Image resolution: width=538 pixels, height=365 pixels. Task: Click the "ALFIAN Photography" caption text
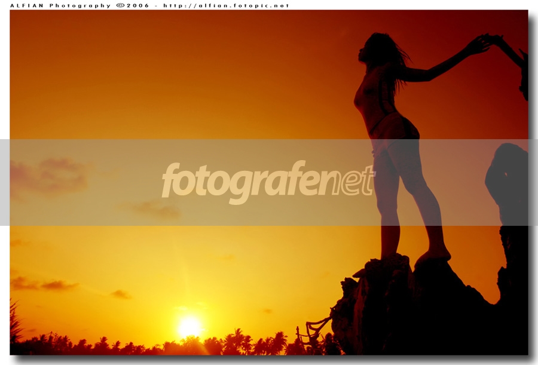[60, 5]
